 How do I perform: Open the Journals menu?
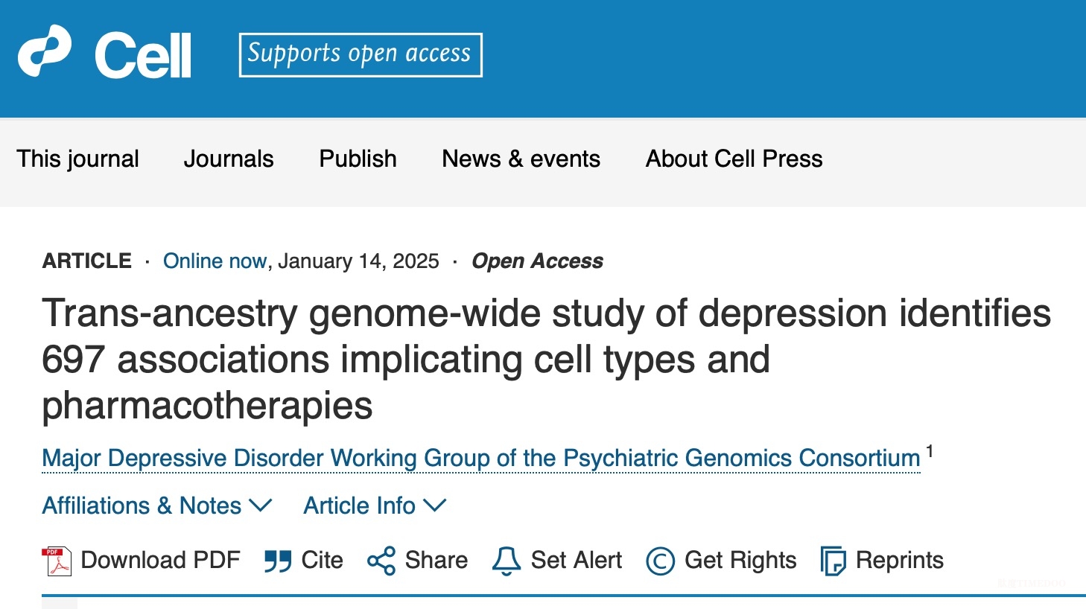tap(229, 159)
